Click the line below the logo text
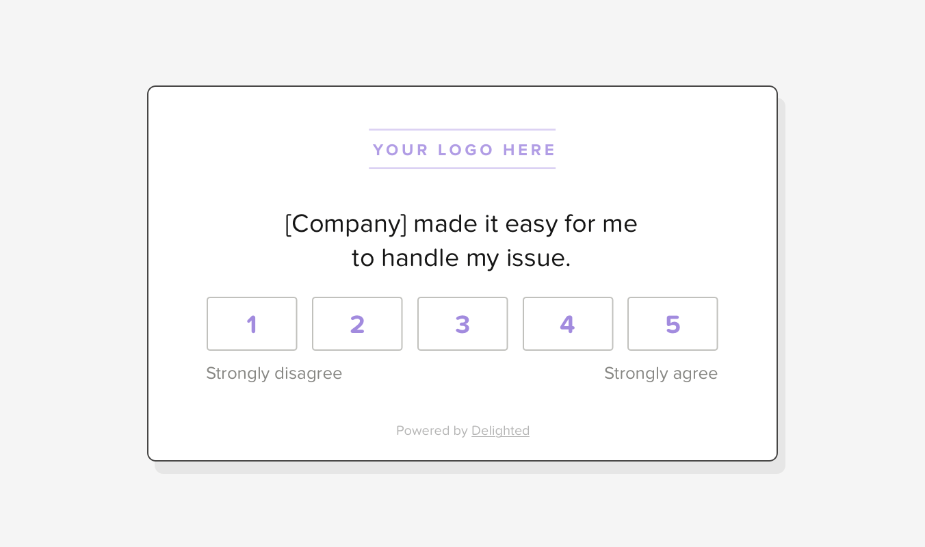This screenshot has width=925, height=547. [462, 168]
